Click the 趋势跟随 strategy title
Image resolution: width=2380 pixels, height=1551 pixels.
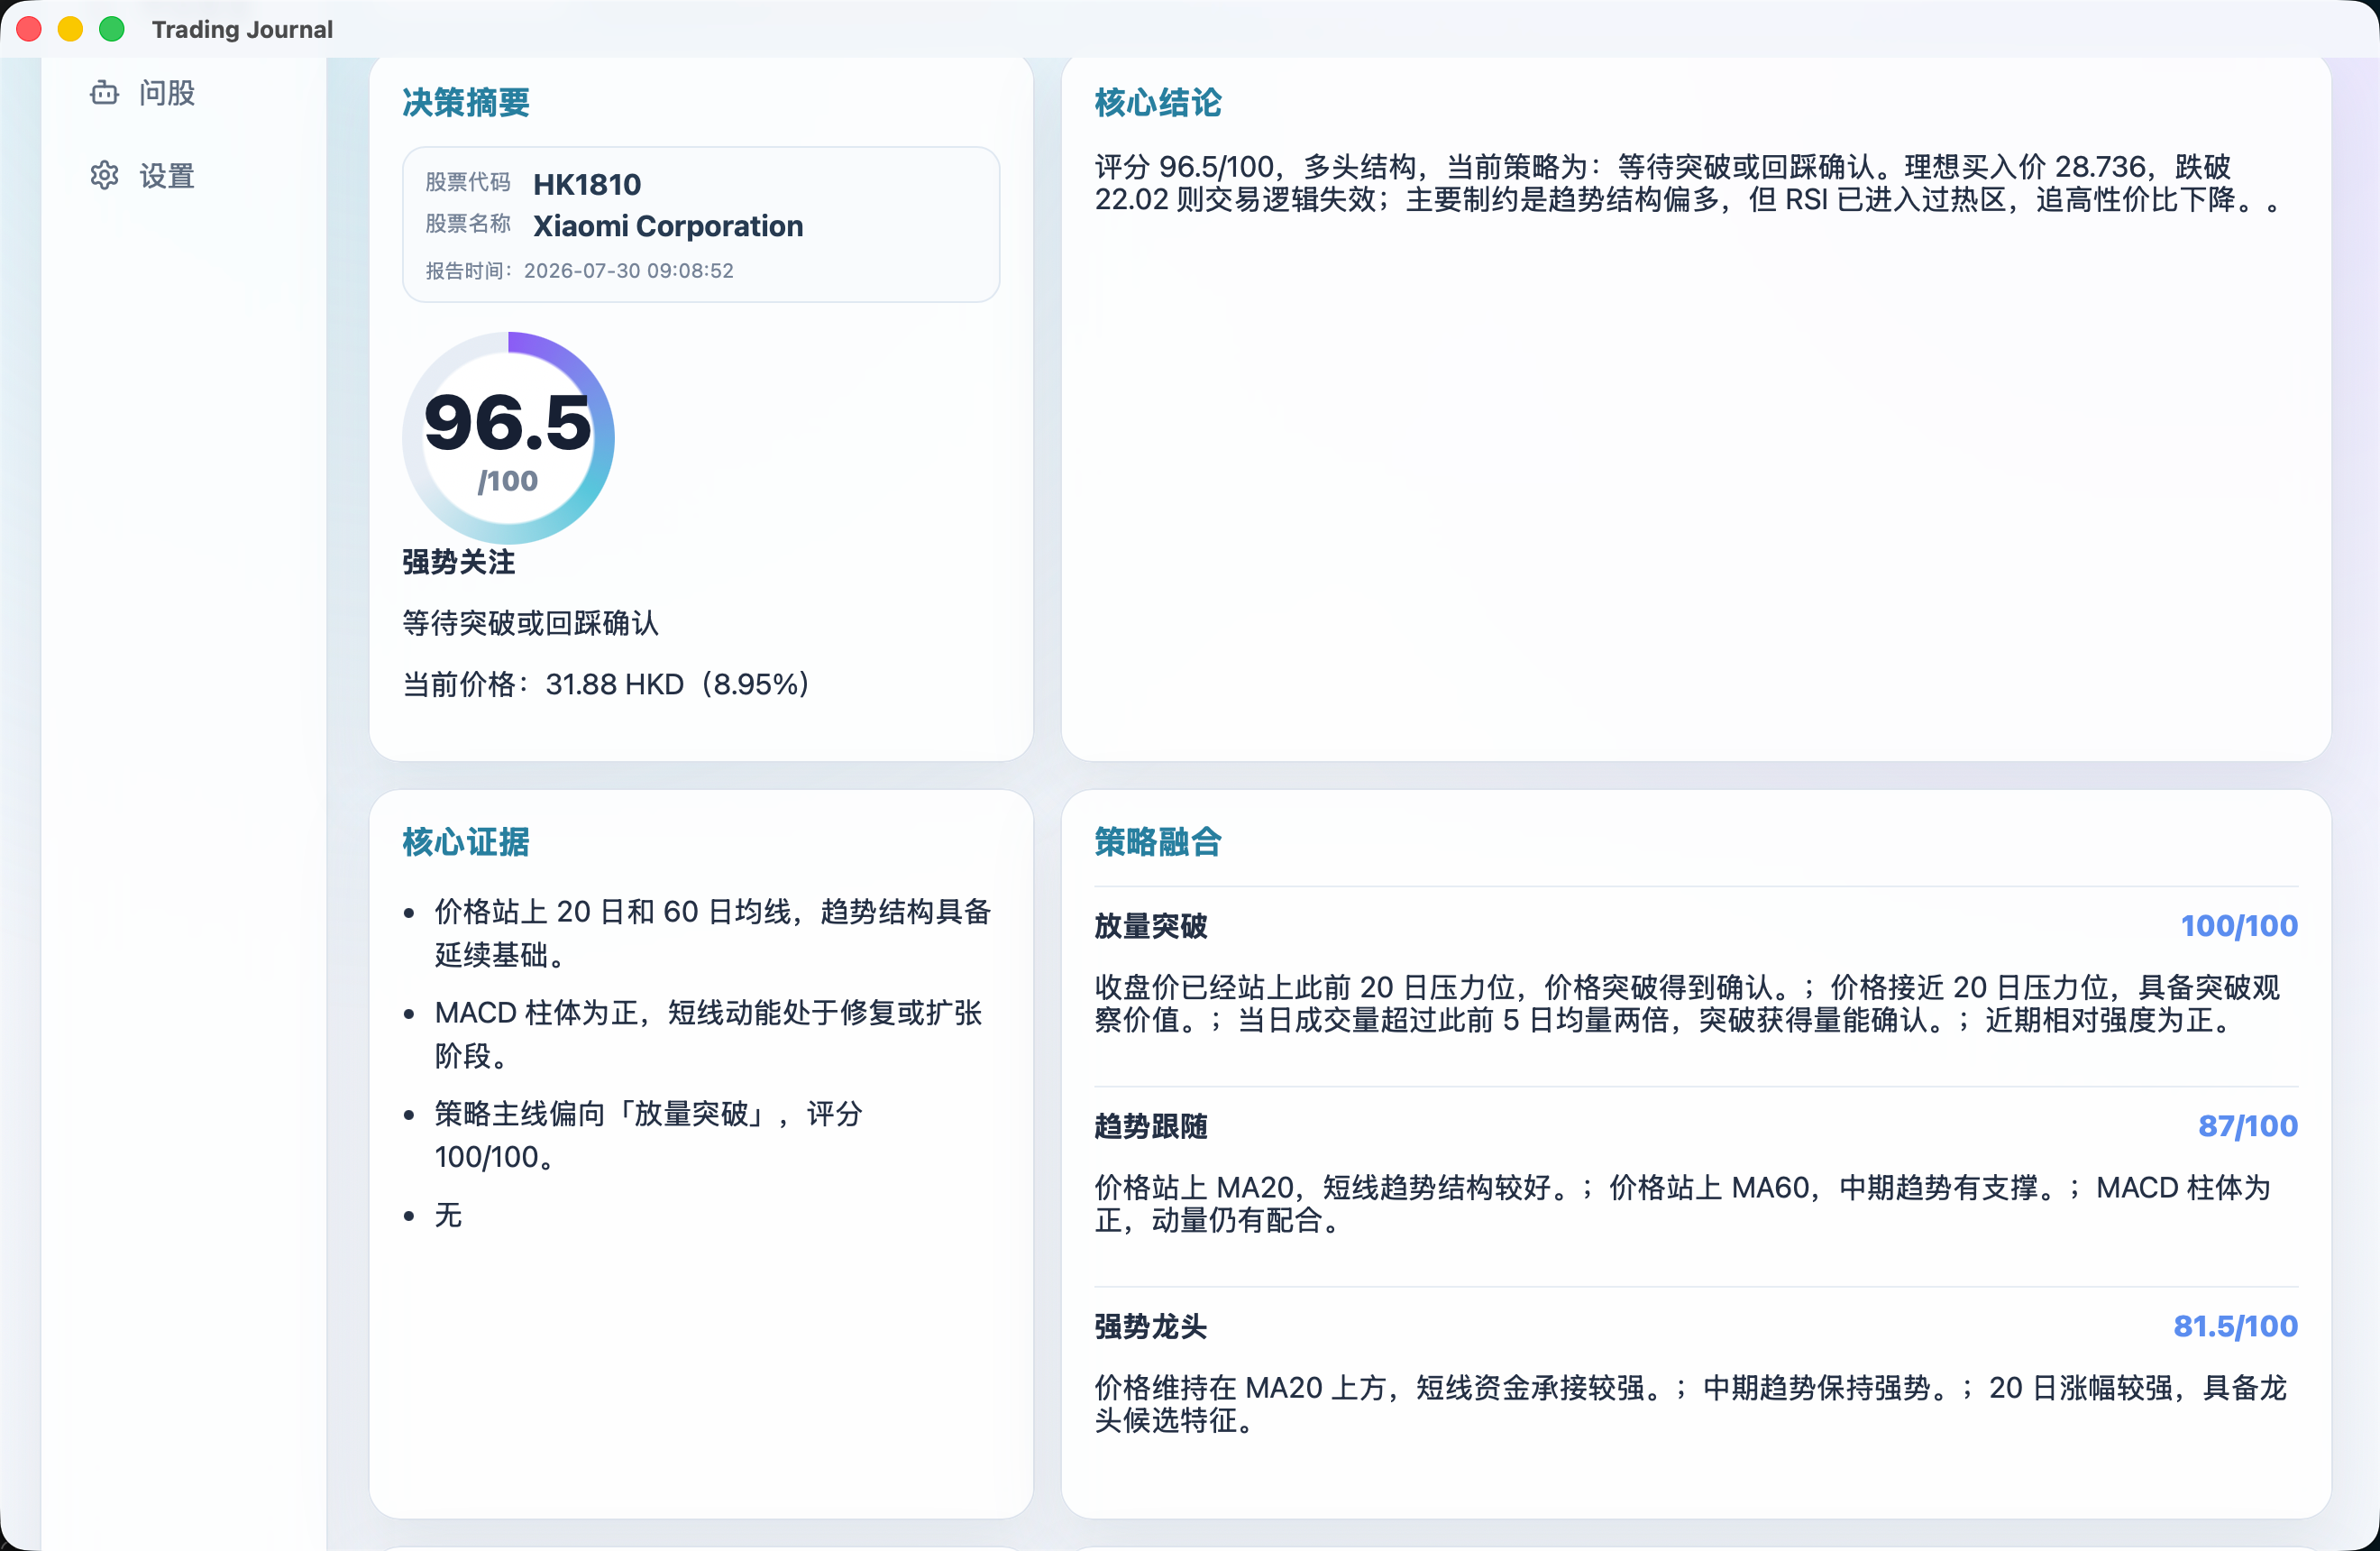point(1151,1126)
